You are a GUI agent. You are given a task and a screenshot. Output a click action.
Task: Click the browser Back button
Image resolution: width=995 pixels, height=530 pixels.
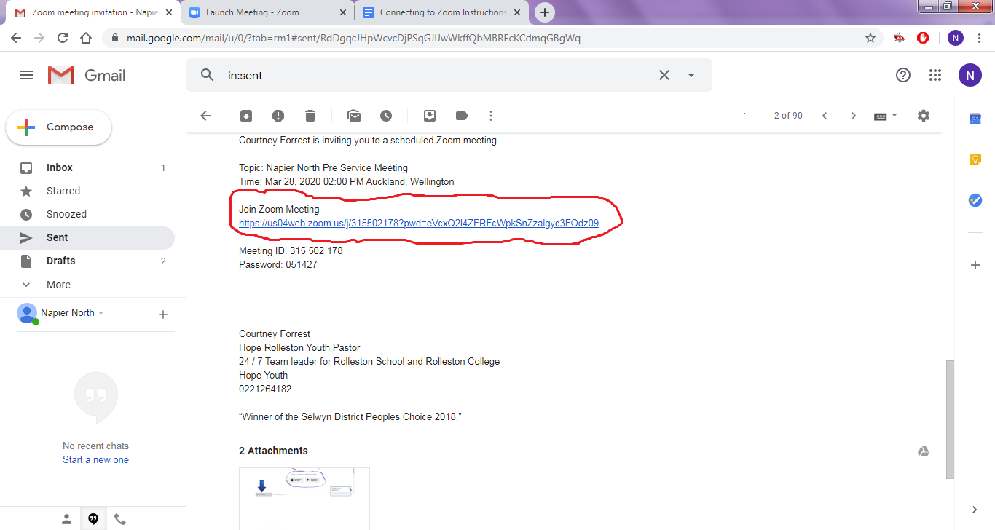click(16, 38)
